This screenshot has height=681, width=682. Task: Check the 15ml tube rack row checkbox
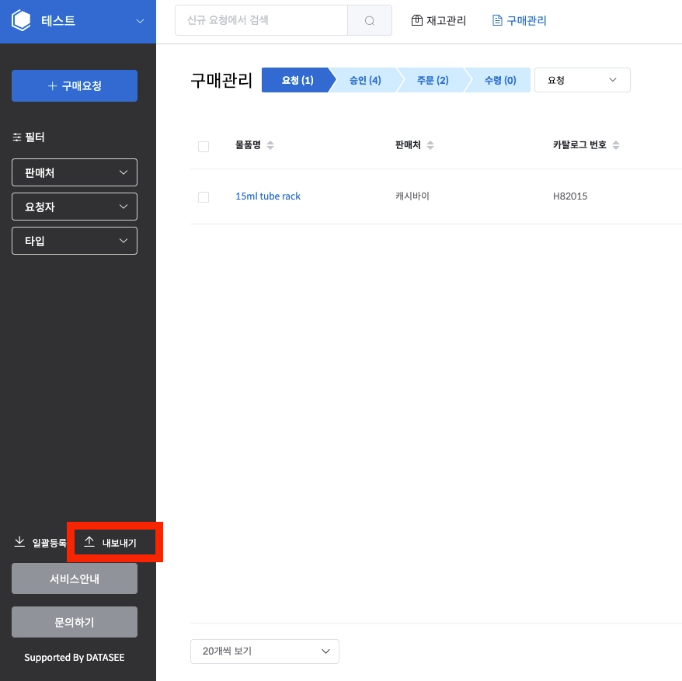pos(203,197)
